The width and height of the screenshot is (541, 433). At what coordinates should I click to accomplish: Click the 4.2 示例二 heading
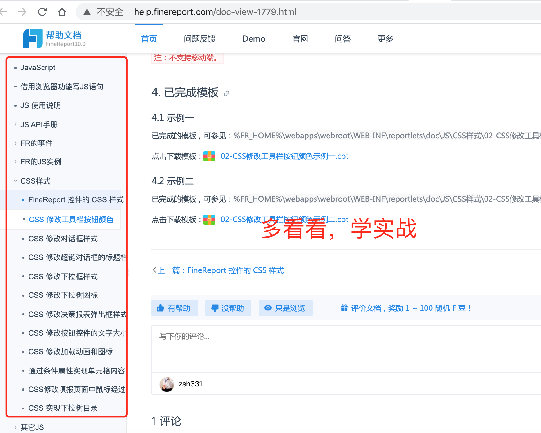tap(172, 181)
